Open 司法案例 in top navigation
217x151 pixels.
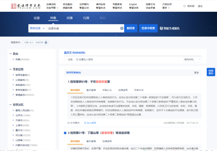pos(68,4)
